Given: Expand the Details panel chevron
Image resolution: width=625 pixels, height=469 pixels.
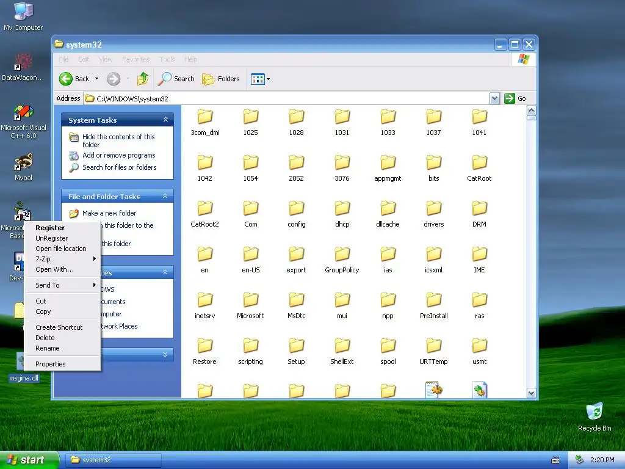Looking at the screenshot, I should pos(165,355).
